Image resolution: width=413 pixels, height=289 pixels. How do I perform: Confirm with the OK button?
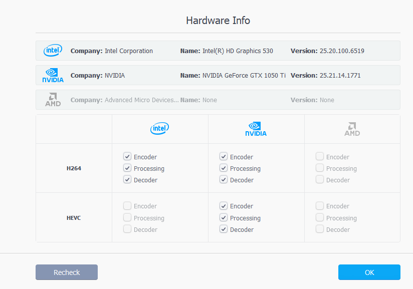point(369,272)
